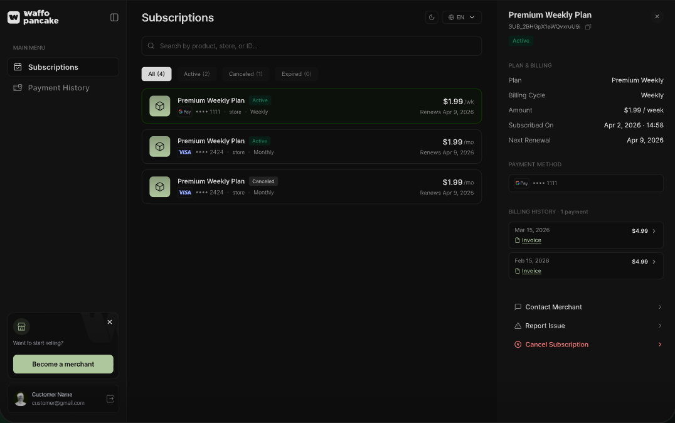
Task: Click Google Pay icon in payment method
Action: click(x=521, y=183)
